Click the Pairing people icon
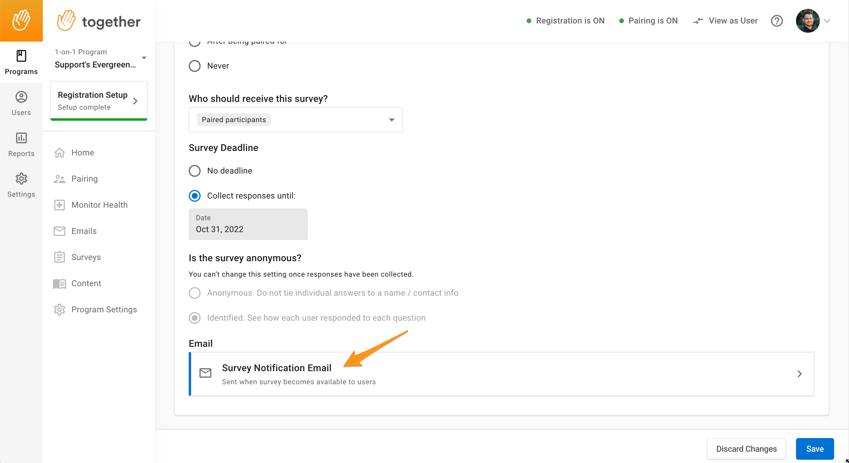The image size is (849, 463). coord(59,179)
